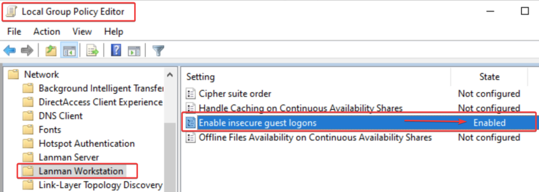The image size is (539, 192).
Task: Click the Export List toolbar icon
Action: pyautogui.click(x=92, y=51)
